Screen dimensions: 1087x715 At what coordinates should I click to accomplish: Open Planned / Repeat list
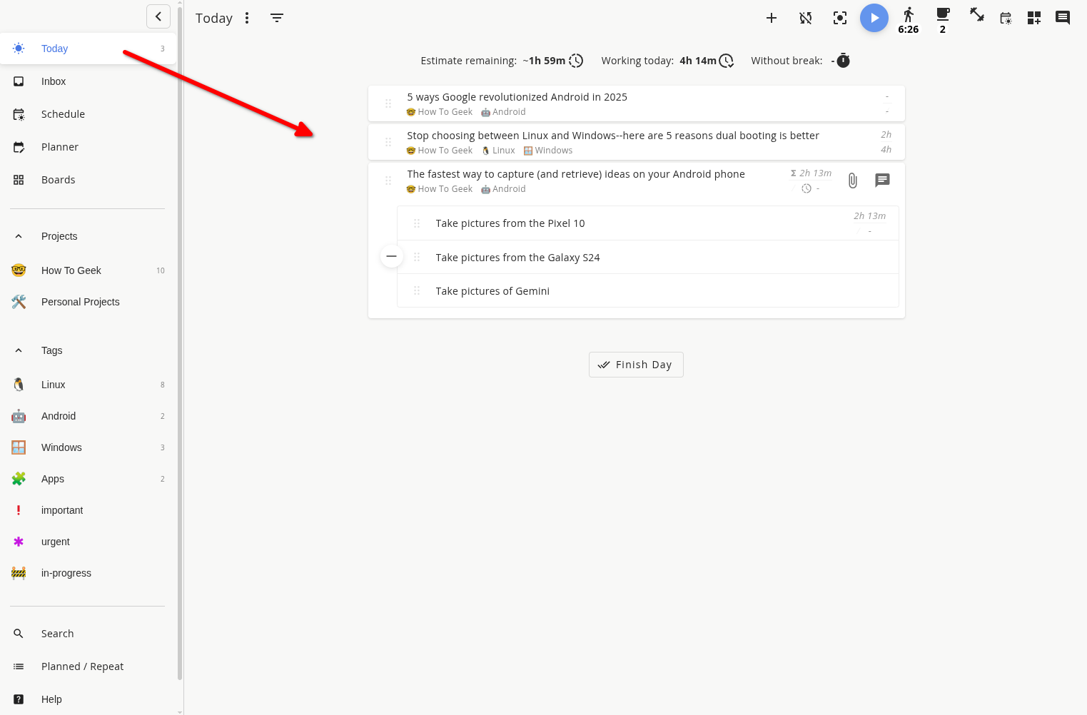pos(89,666)
